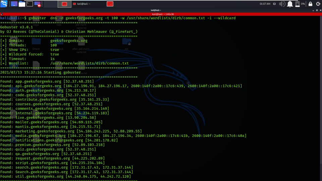Open the screen recorder launcher icon
Viewport: 322px width, 181px height.
click(38, 4)
